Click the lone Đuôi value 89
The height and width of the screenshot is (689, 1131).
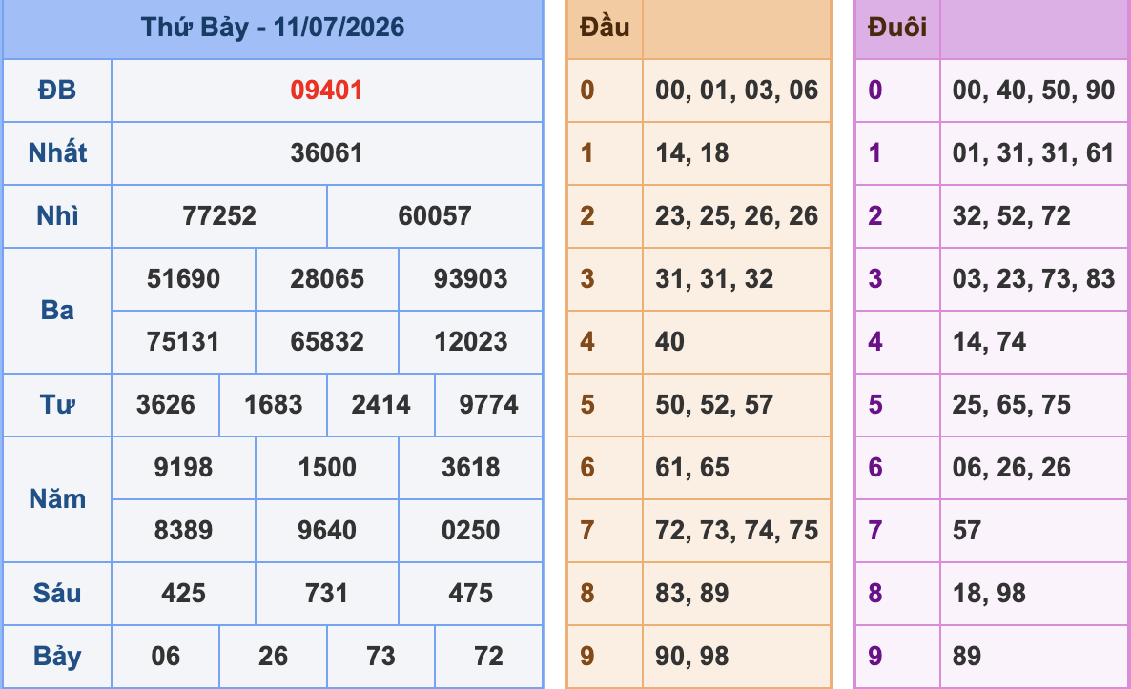tap(967, 656)
